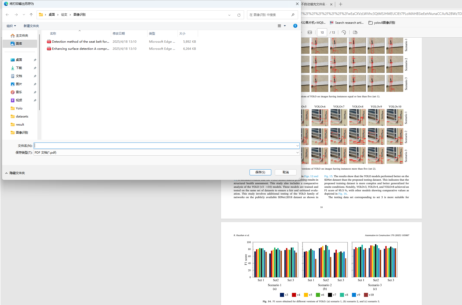
Task: Click the 取消 button
Action: pyautogui.click(x=286, y=172)
